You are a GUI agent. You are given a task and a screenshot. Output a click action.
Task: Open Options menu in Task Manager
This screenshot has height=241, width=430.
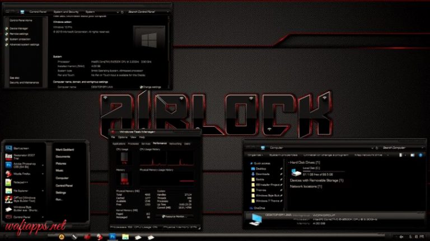tap(123, 137)
